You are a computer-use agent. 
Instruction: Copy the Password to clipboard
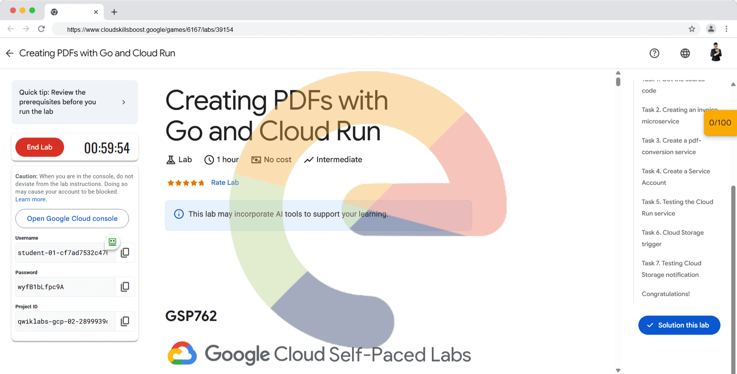point(125,287)
